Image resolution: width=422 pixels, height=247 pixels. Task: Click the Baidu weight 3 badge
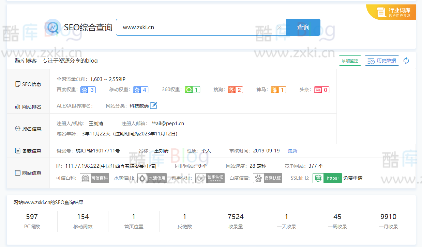88,90
